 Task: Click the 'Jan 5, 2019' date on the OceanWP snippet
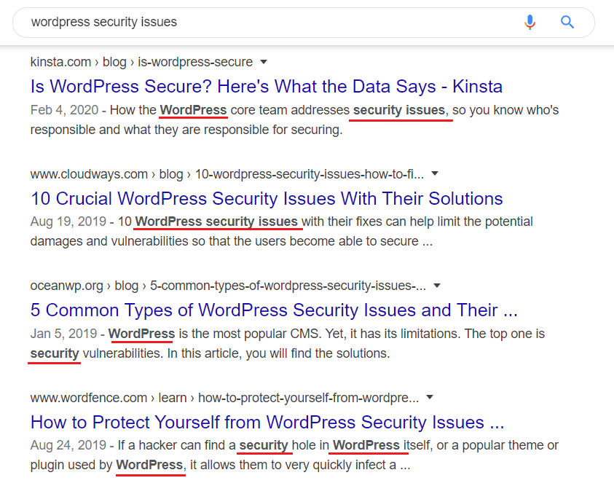click(63, 334)
